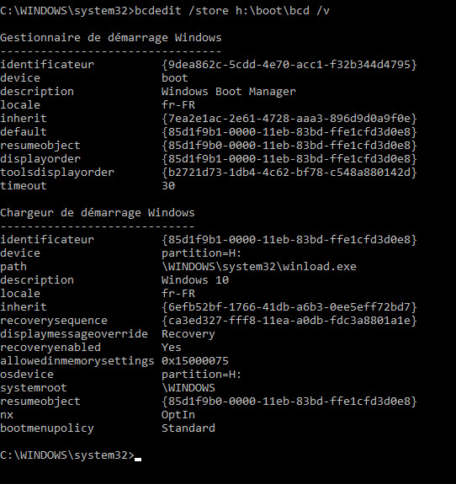
Task: Click the Boot Manager inherit GUID value
Action: (x=289, y=119)
